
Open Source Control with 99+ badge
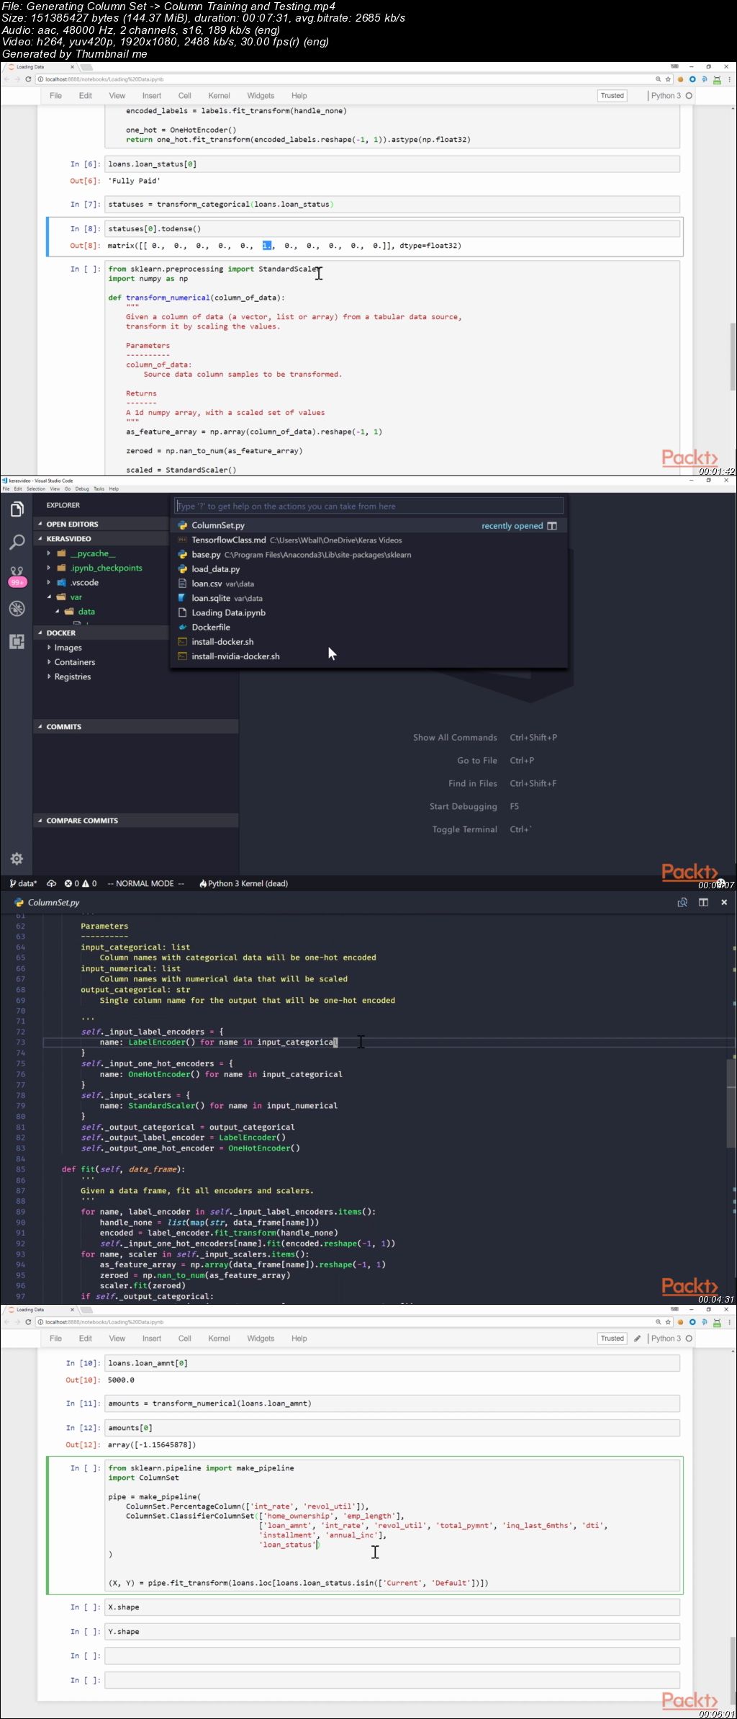(x=17, y=576)
